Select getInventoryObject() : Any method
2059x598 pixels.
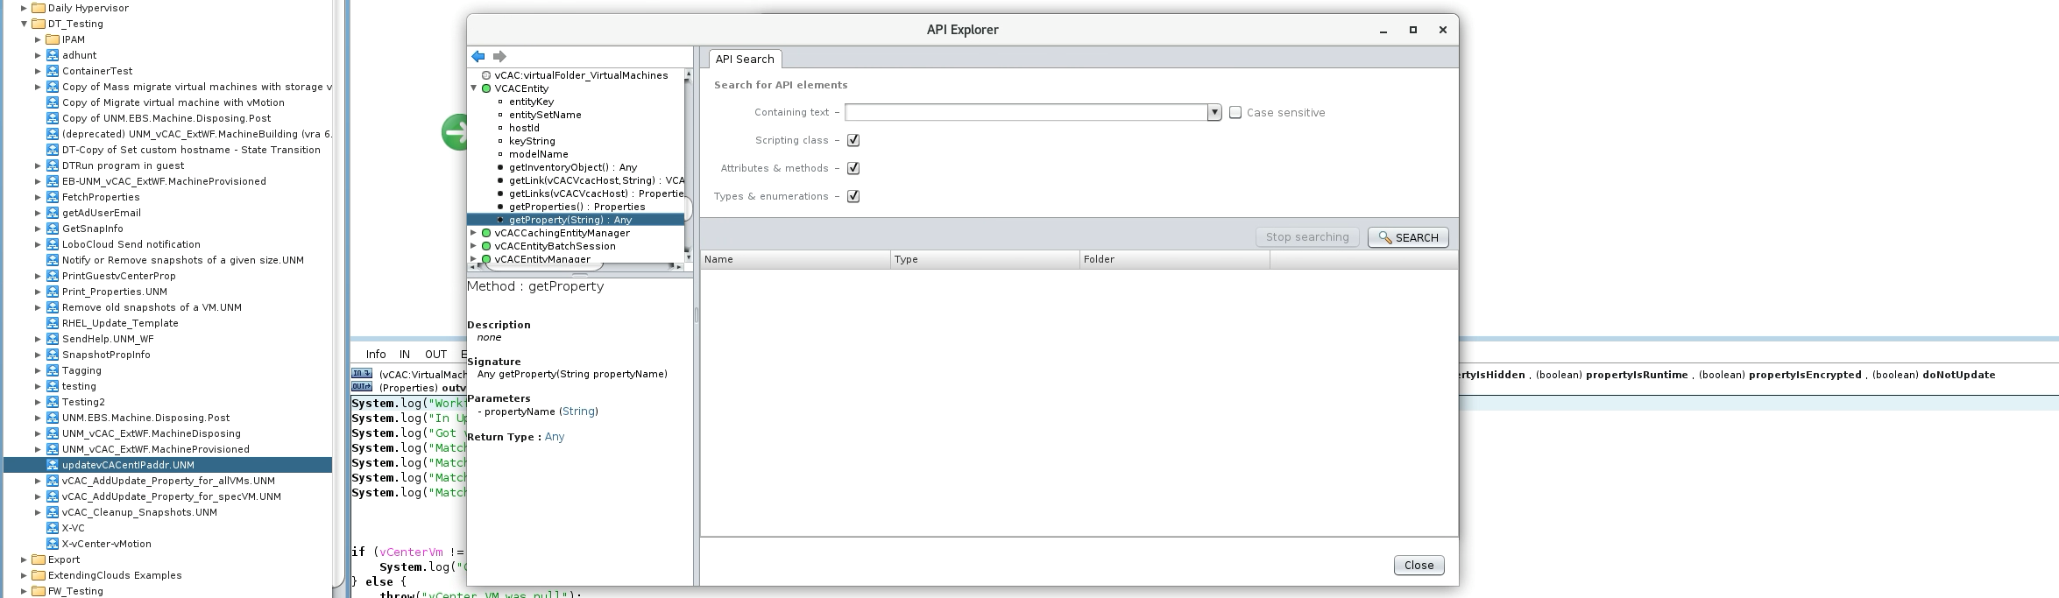point(573,167)
